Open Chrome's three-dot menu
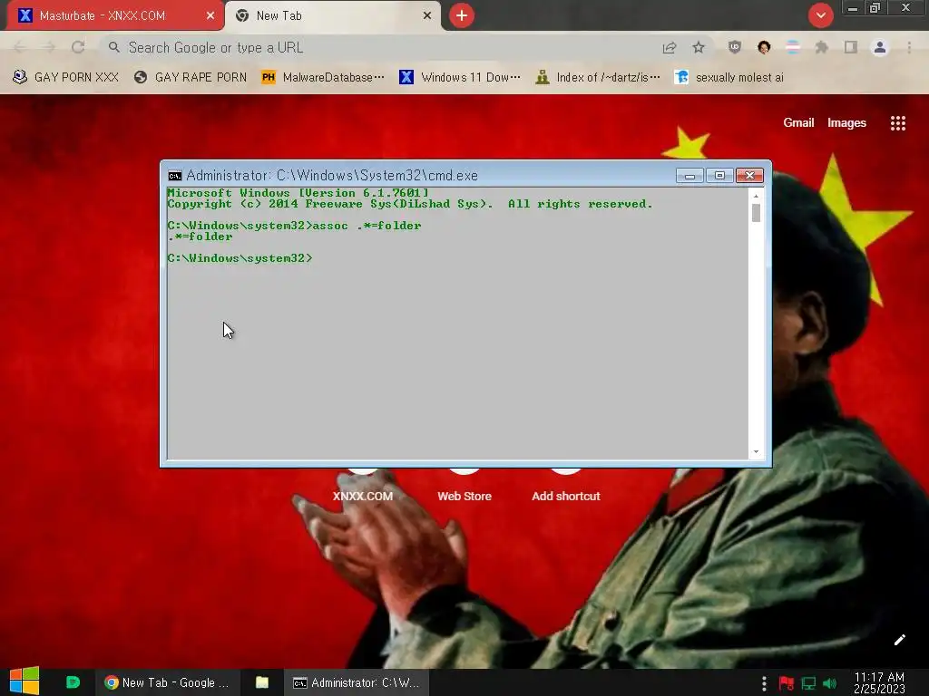Screen dimensions: 929x696 [x=909, y=47]
